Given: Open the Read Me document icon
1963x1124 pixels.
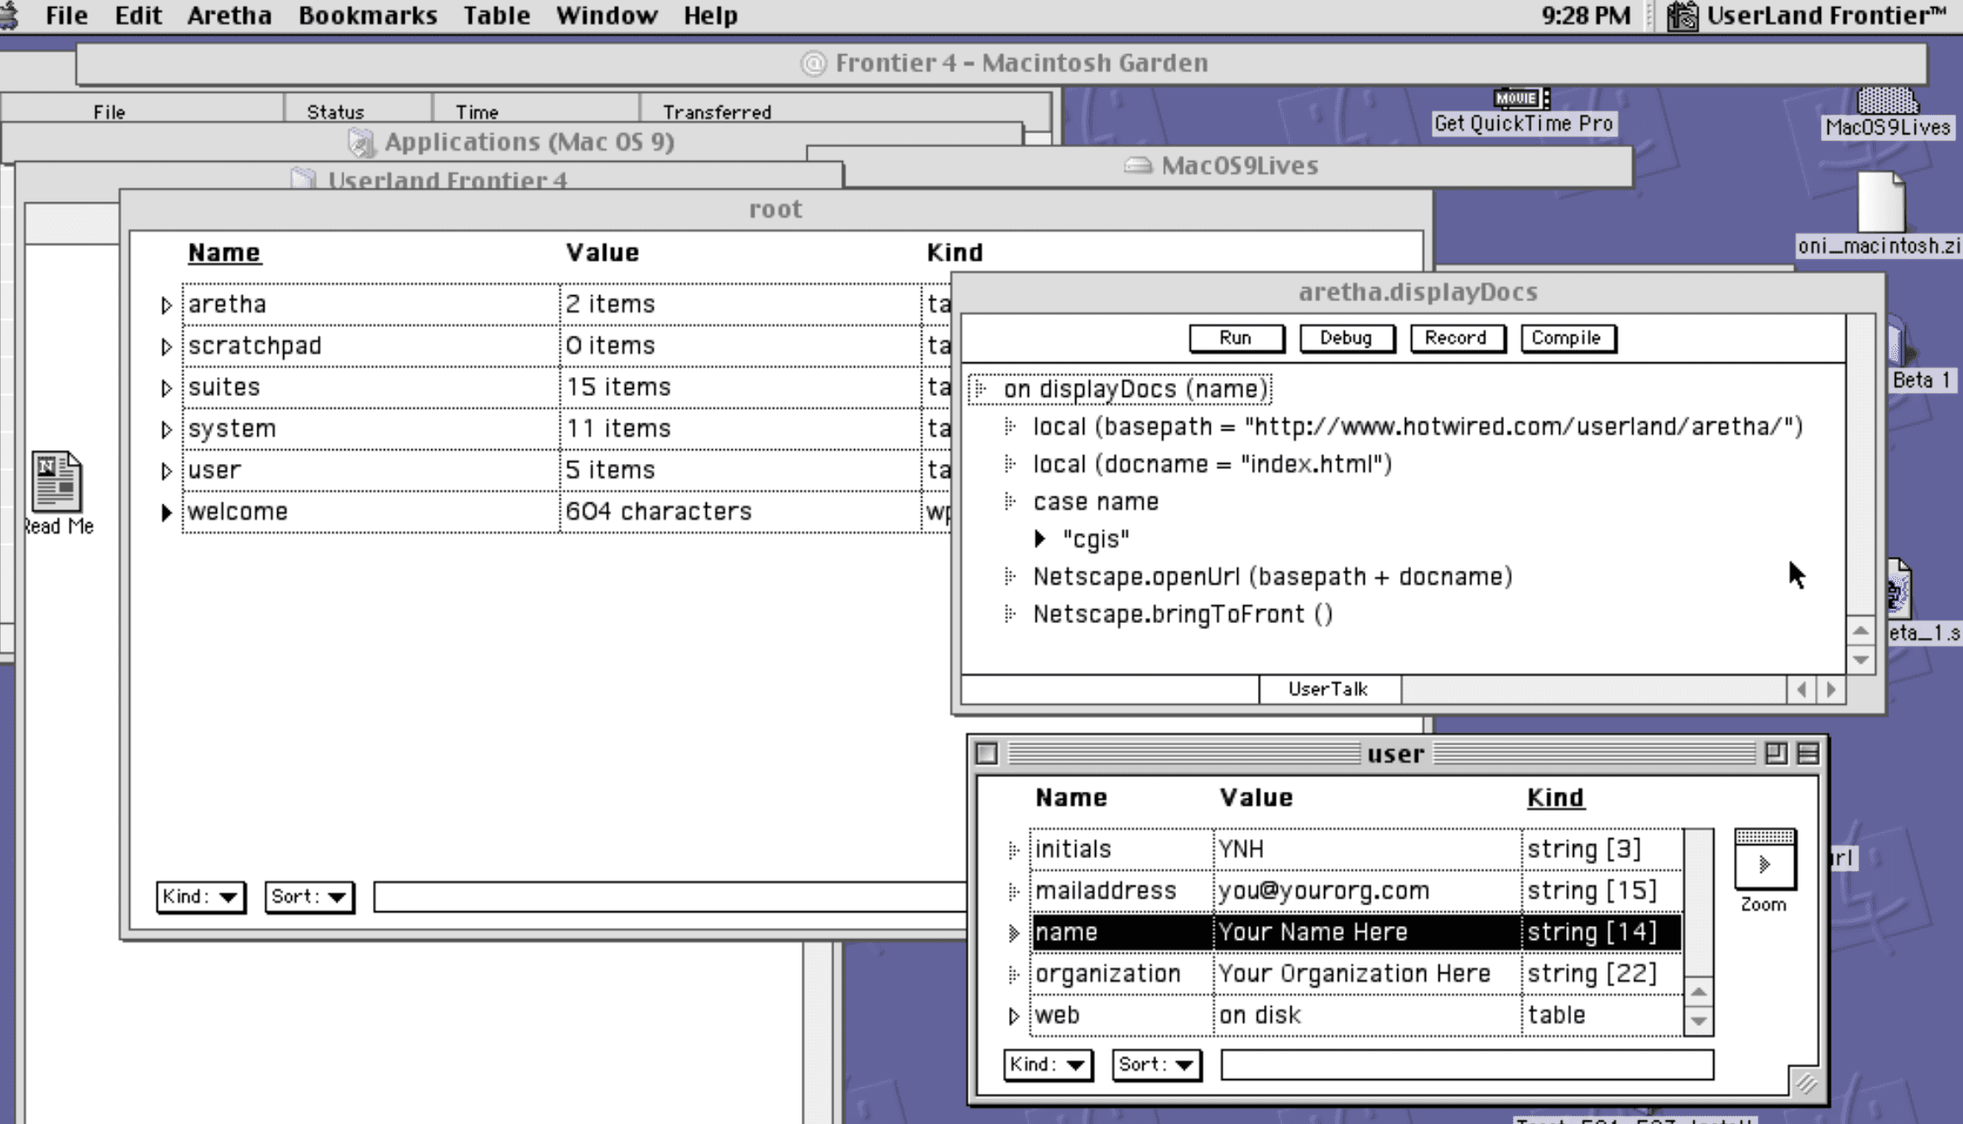Looking at the screenshot, I should [57, 482].
